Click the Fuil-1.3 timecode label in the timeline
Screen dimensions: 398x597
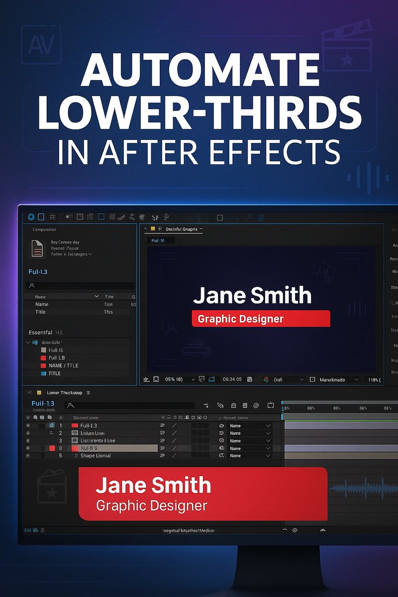43,403
